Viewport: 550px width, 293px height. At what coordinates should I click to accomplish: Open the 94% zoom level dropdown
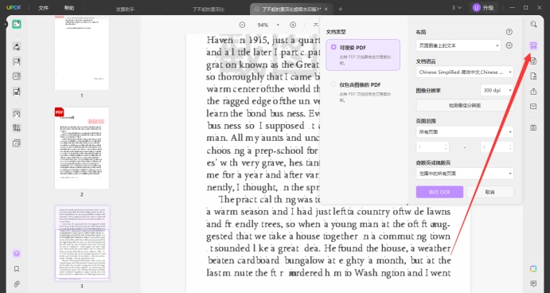pyautogui.click(x=278, y=25)
